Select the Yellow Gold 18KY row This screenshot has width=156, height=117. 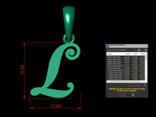pyautogui.click(x=126, y=63)
